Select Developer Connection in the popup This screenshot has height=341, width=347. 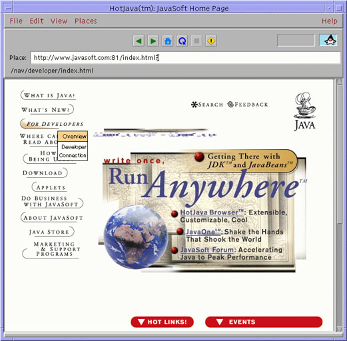click(73, 151)
